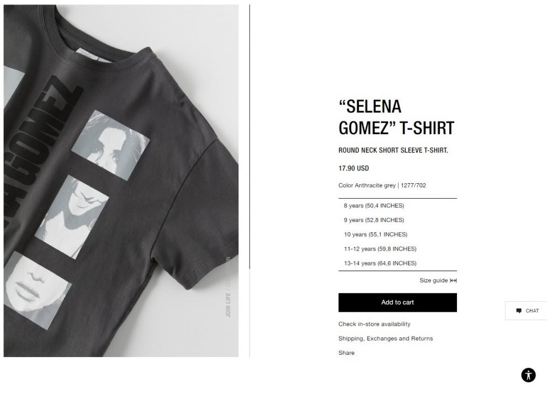
Task: Add the t-shirt to cart
Action: pos(397,302)
